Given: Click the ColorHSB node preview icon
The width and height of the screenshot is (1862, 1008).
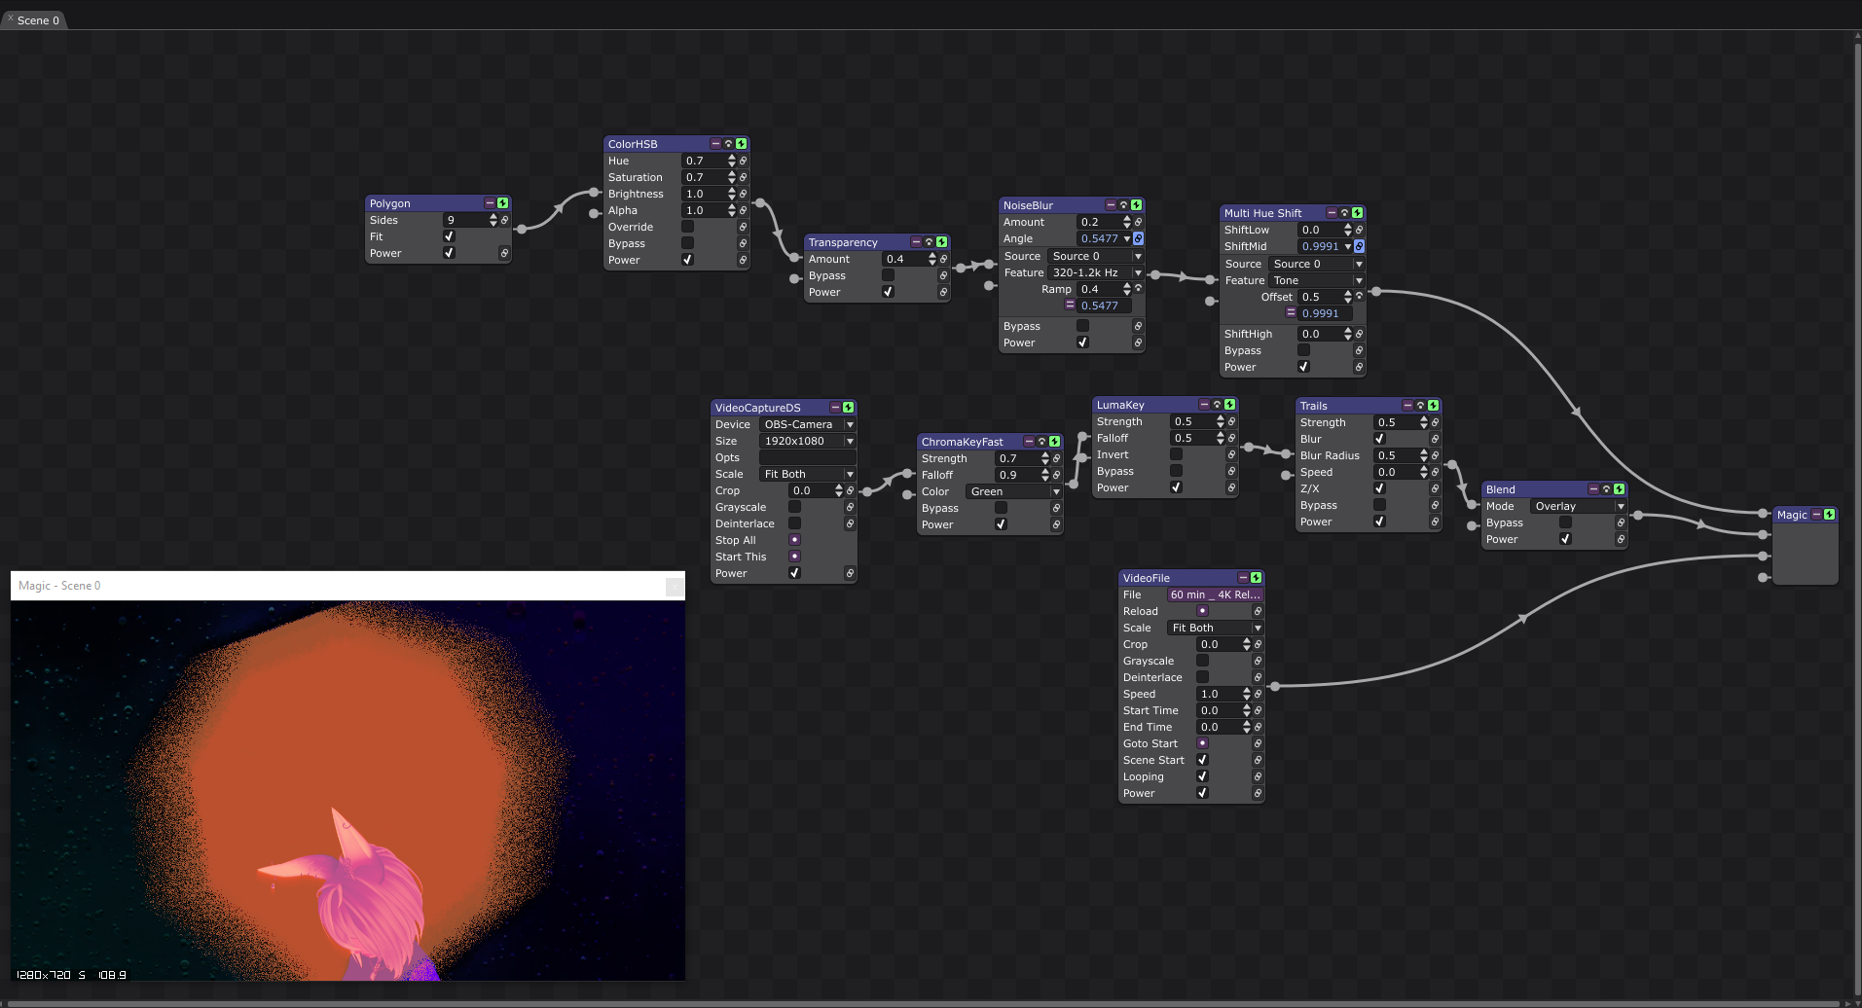Looking at the screenshot, I should 728,144.
